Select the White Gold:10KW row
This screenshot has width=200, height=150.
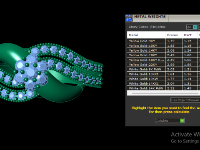click(x=163, y=79)
